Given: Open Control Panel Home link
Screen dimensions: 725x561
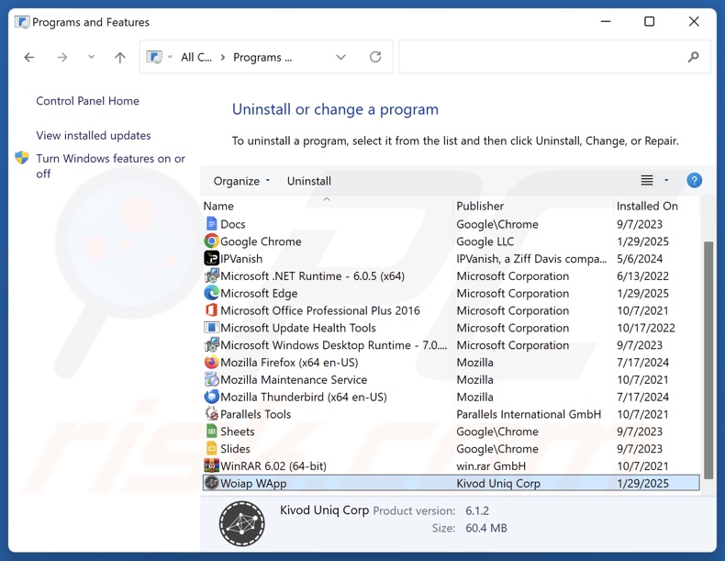Looking at the screenshot, I should click(87, 101).
